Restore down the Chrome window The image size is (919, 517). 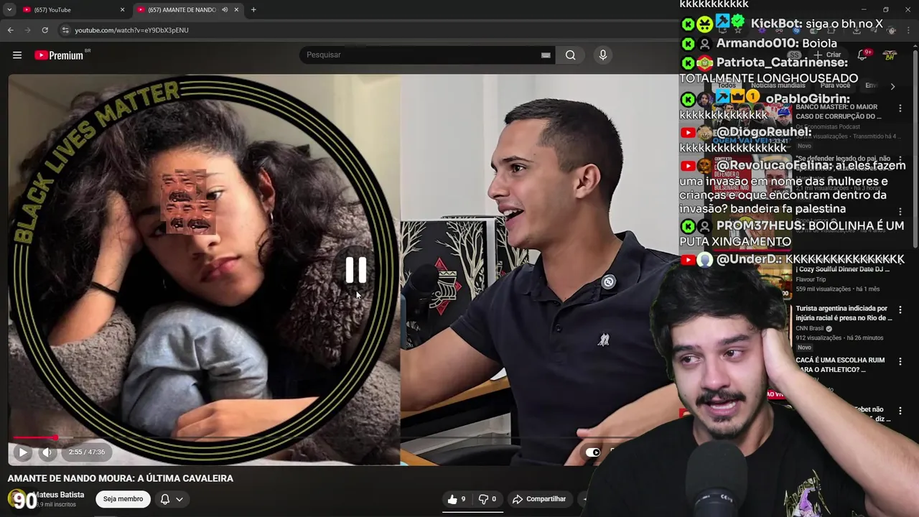[885, 9]
